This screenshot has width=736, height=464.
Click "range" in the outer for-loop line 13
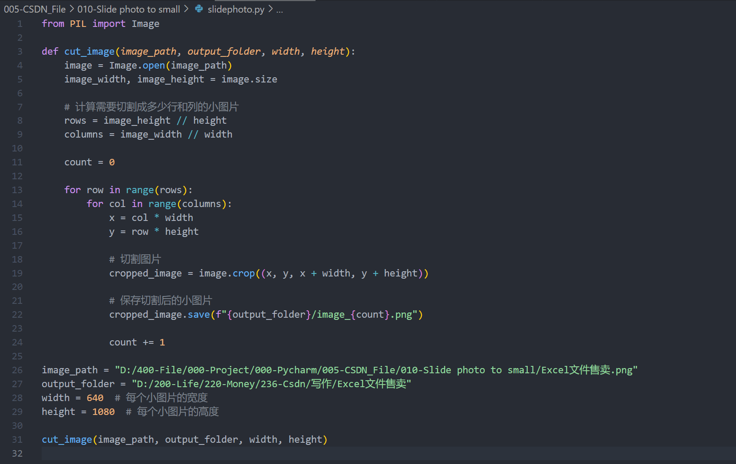point(140,190)
